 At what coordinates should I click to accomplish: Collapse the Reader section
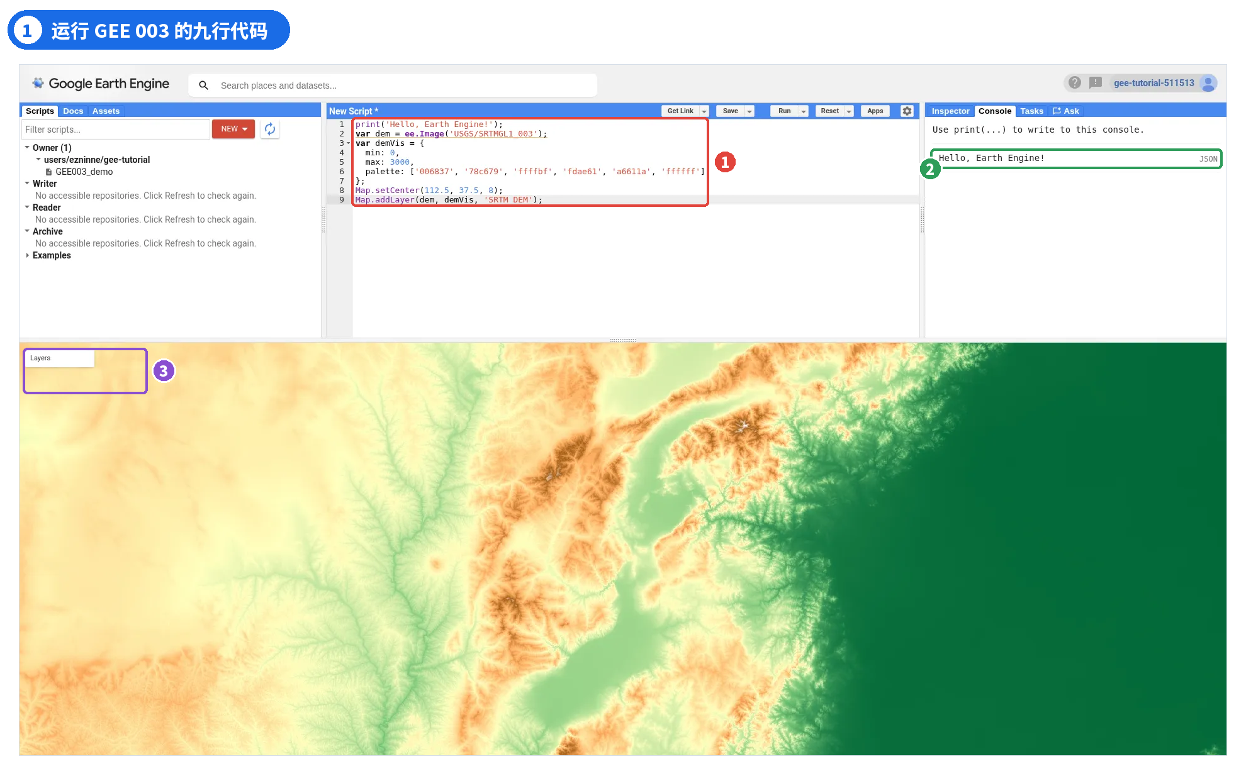(27, 207)
